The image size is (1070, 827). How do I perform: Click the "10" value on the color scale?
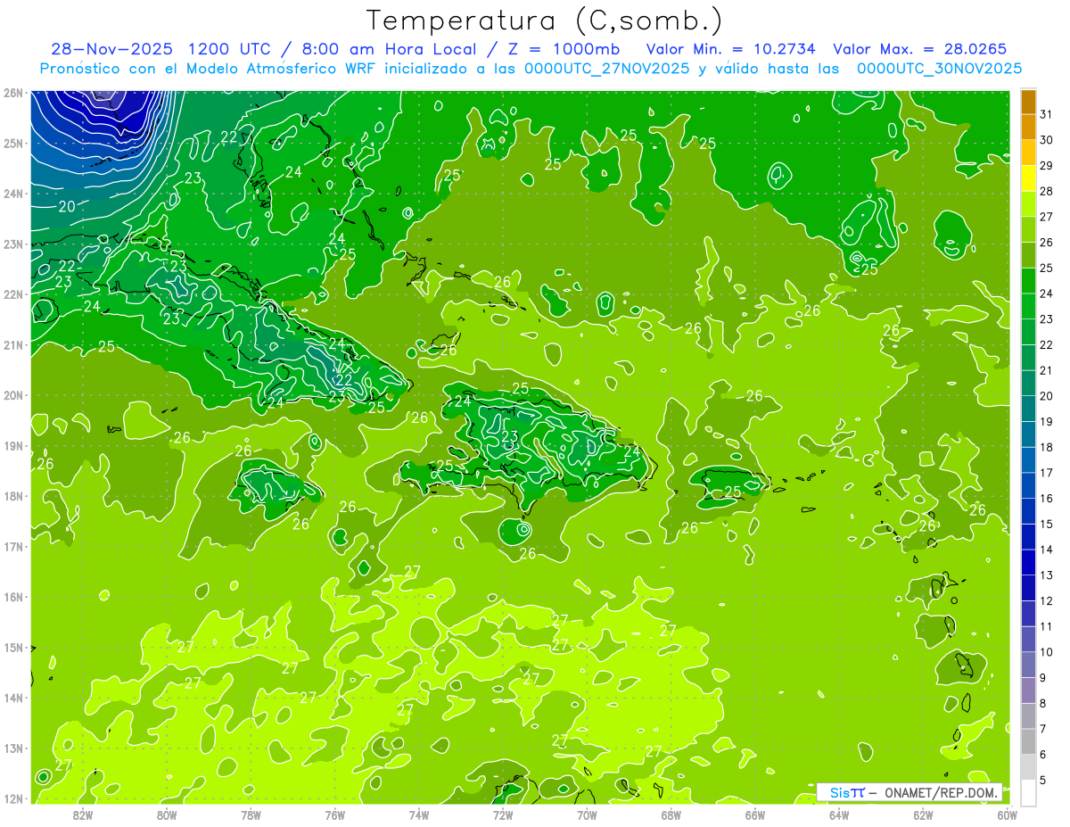click(x=1047, y=652)
